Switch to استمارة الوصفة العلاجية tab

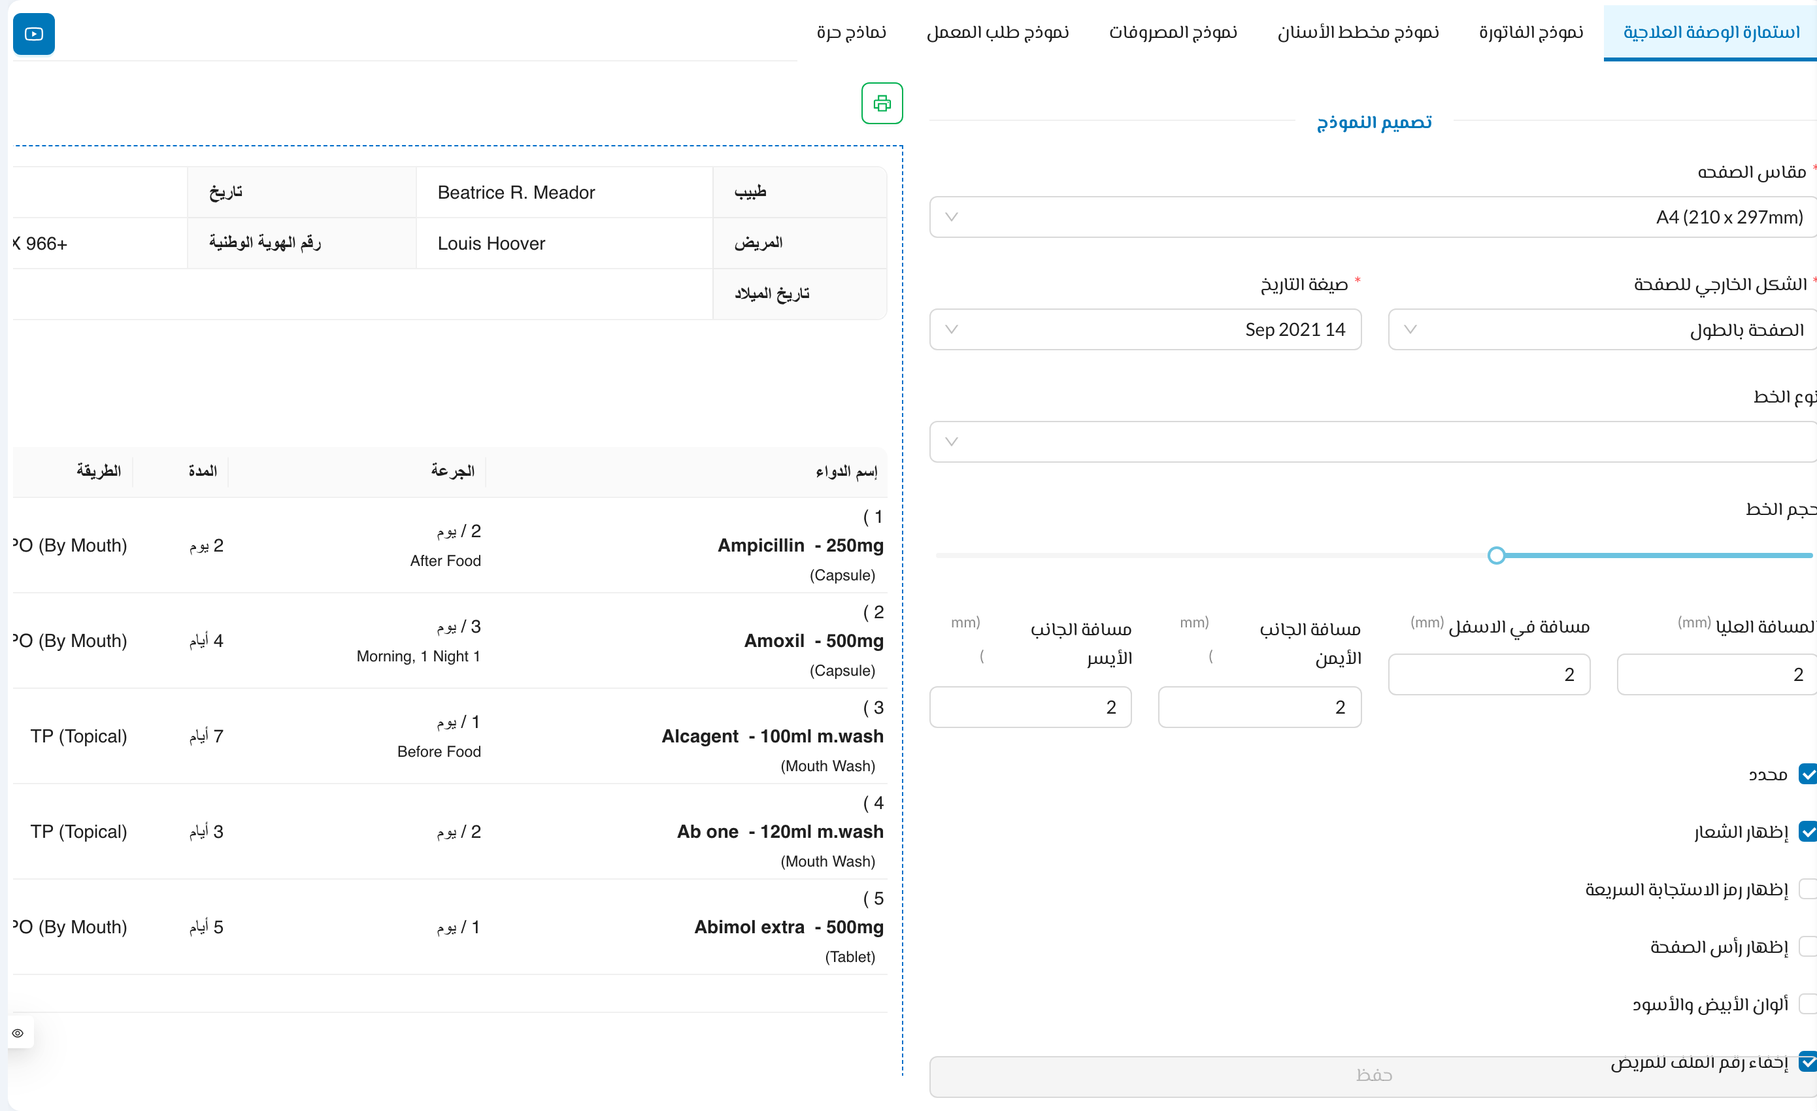pos(1711,32)
